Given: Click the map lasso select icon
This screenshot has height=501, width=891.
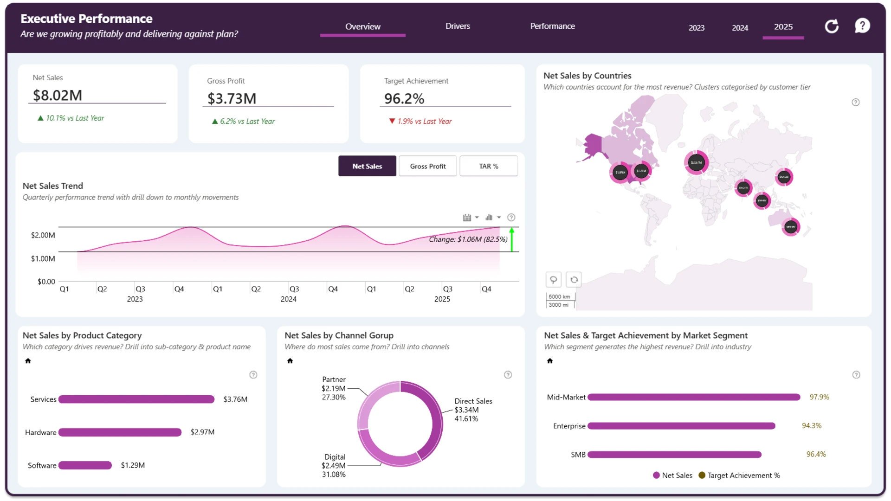Looking at the screenshot, I should pos(554,280).
